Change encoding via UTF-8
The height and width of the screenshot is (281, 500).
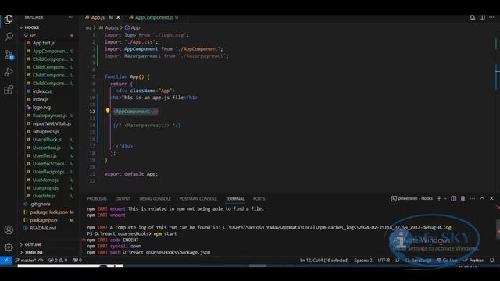(384, 260)
